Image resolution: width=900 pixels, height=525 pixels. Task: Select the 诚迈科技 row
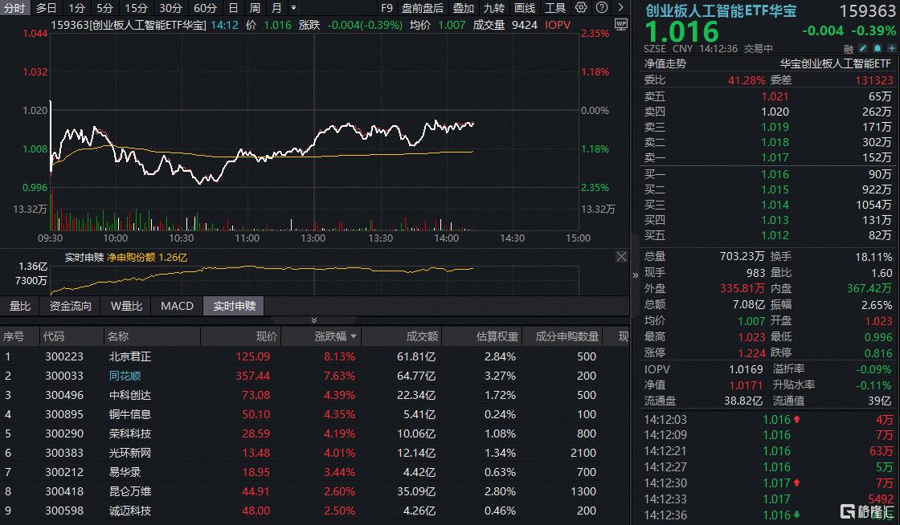tap(314, 511)
